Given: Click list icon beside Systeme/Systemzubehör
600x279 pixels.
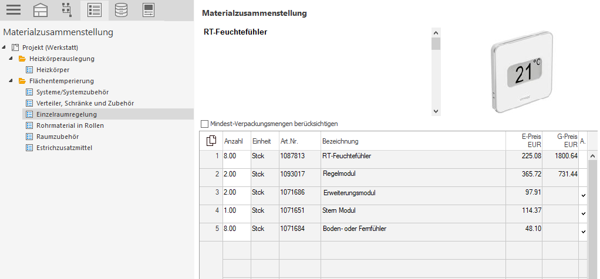Looking at the screenshot, I should pos(29,92).
